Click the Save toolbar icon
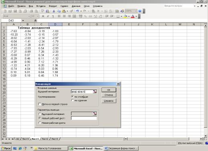Image resolution: width=208 pixels, height=151 pixels. pos(15,11)
